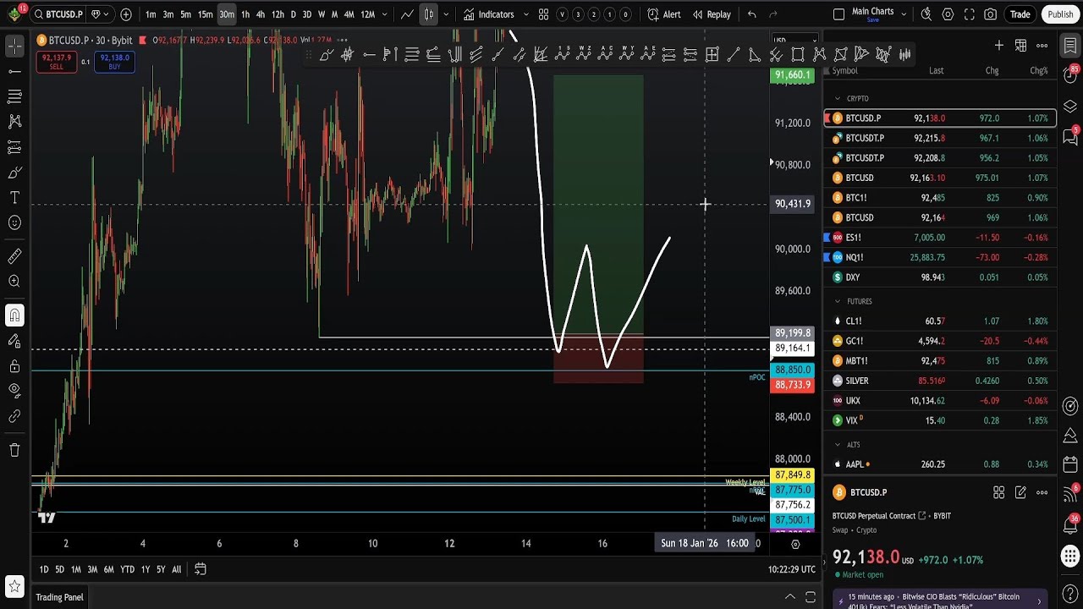Expand the favorite indicators dropdown arrow
Screen dimensions: 1083x609
526,14
